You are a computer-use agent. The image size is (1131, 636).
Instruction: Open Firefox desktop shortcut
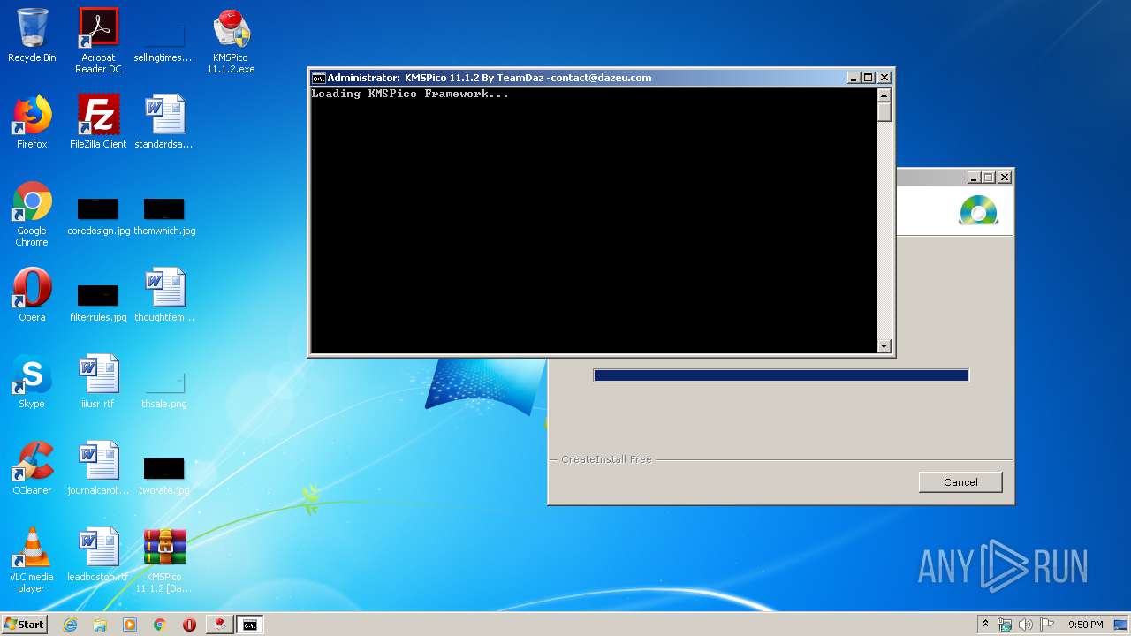tap(32, 122)
